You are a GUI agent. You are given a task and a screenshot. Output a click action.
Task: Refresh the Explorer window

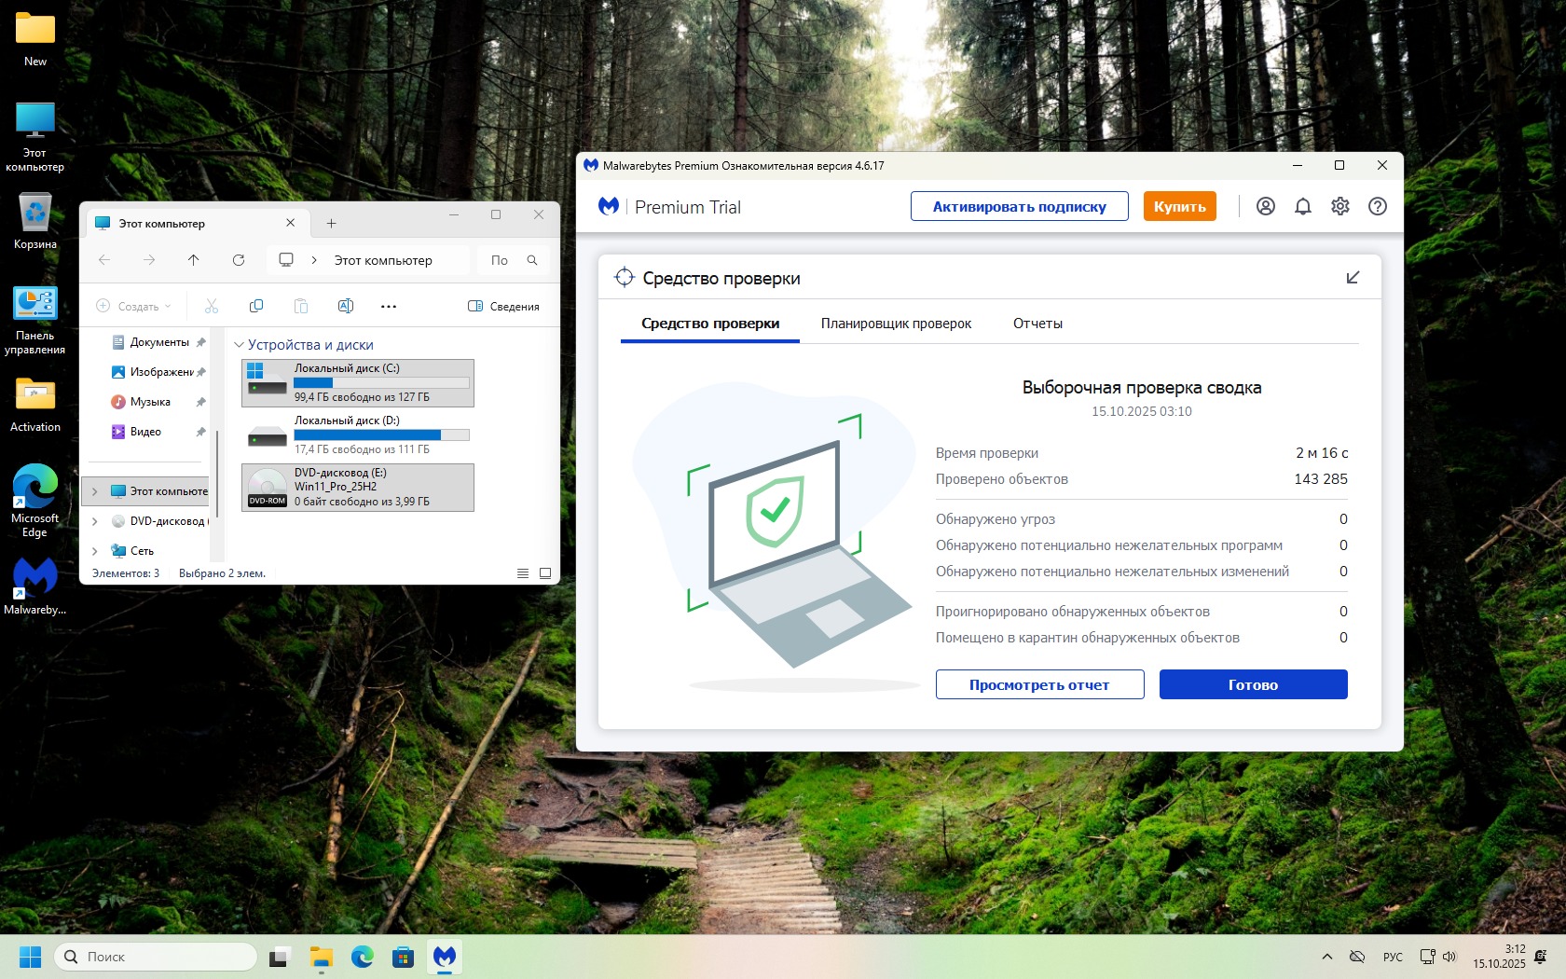click(239, 260)
